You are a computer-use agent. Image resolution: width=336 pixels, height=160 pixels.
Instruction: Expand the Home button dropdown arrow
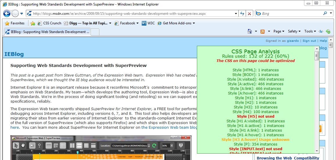[256, 31]
